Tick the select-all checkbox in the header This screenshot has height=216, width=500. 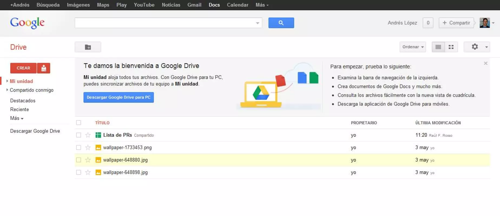click(78, 123)
